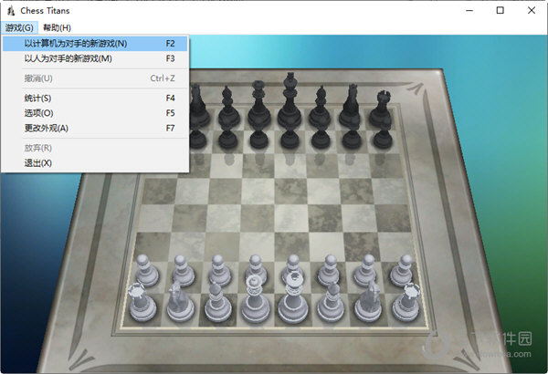Click the black pawn on g7
Screen dimensions: 548x374
point(352,138)
